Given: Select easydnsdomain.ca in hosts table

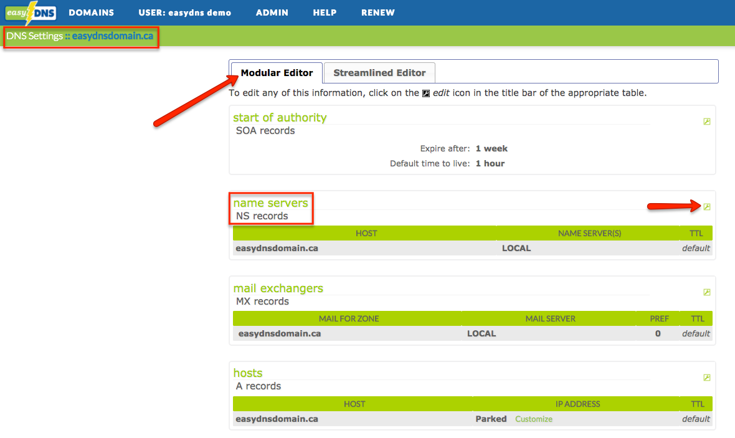Looking at the screenshot, I should point(277,419).
